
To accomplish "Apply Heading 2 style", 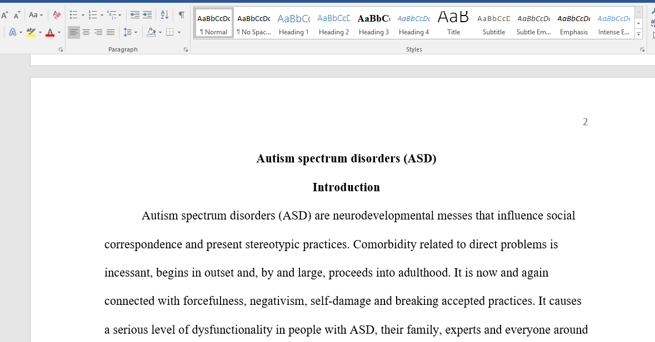I will coord(334,23).
